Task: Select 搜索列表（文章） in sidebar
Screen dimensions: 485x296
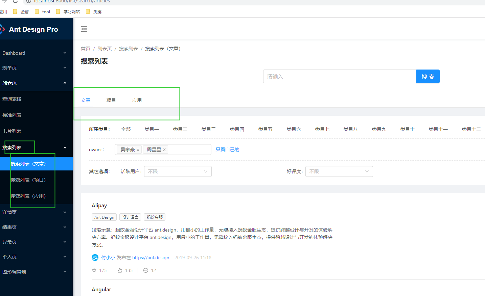Action: (x=36, y=164)
